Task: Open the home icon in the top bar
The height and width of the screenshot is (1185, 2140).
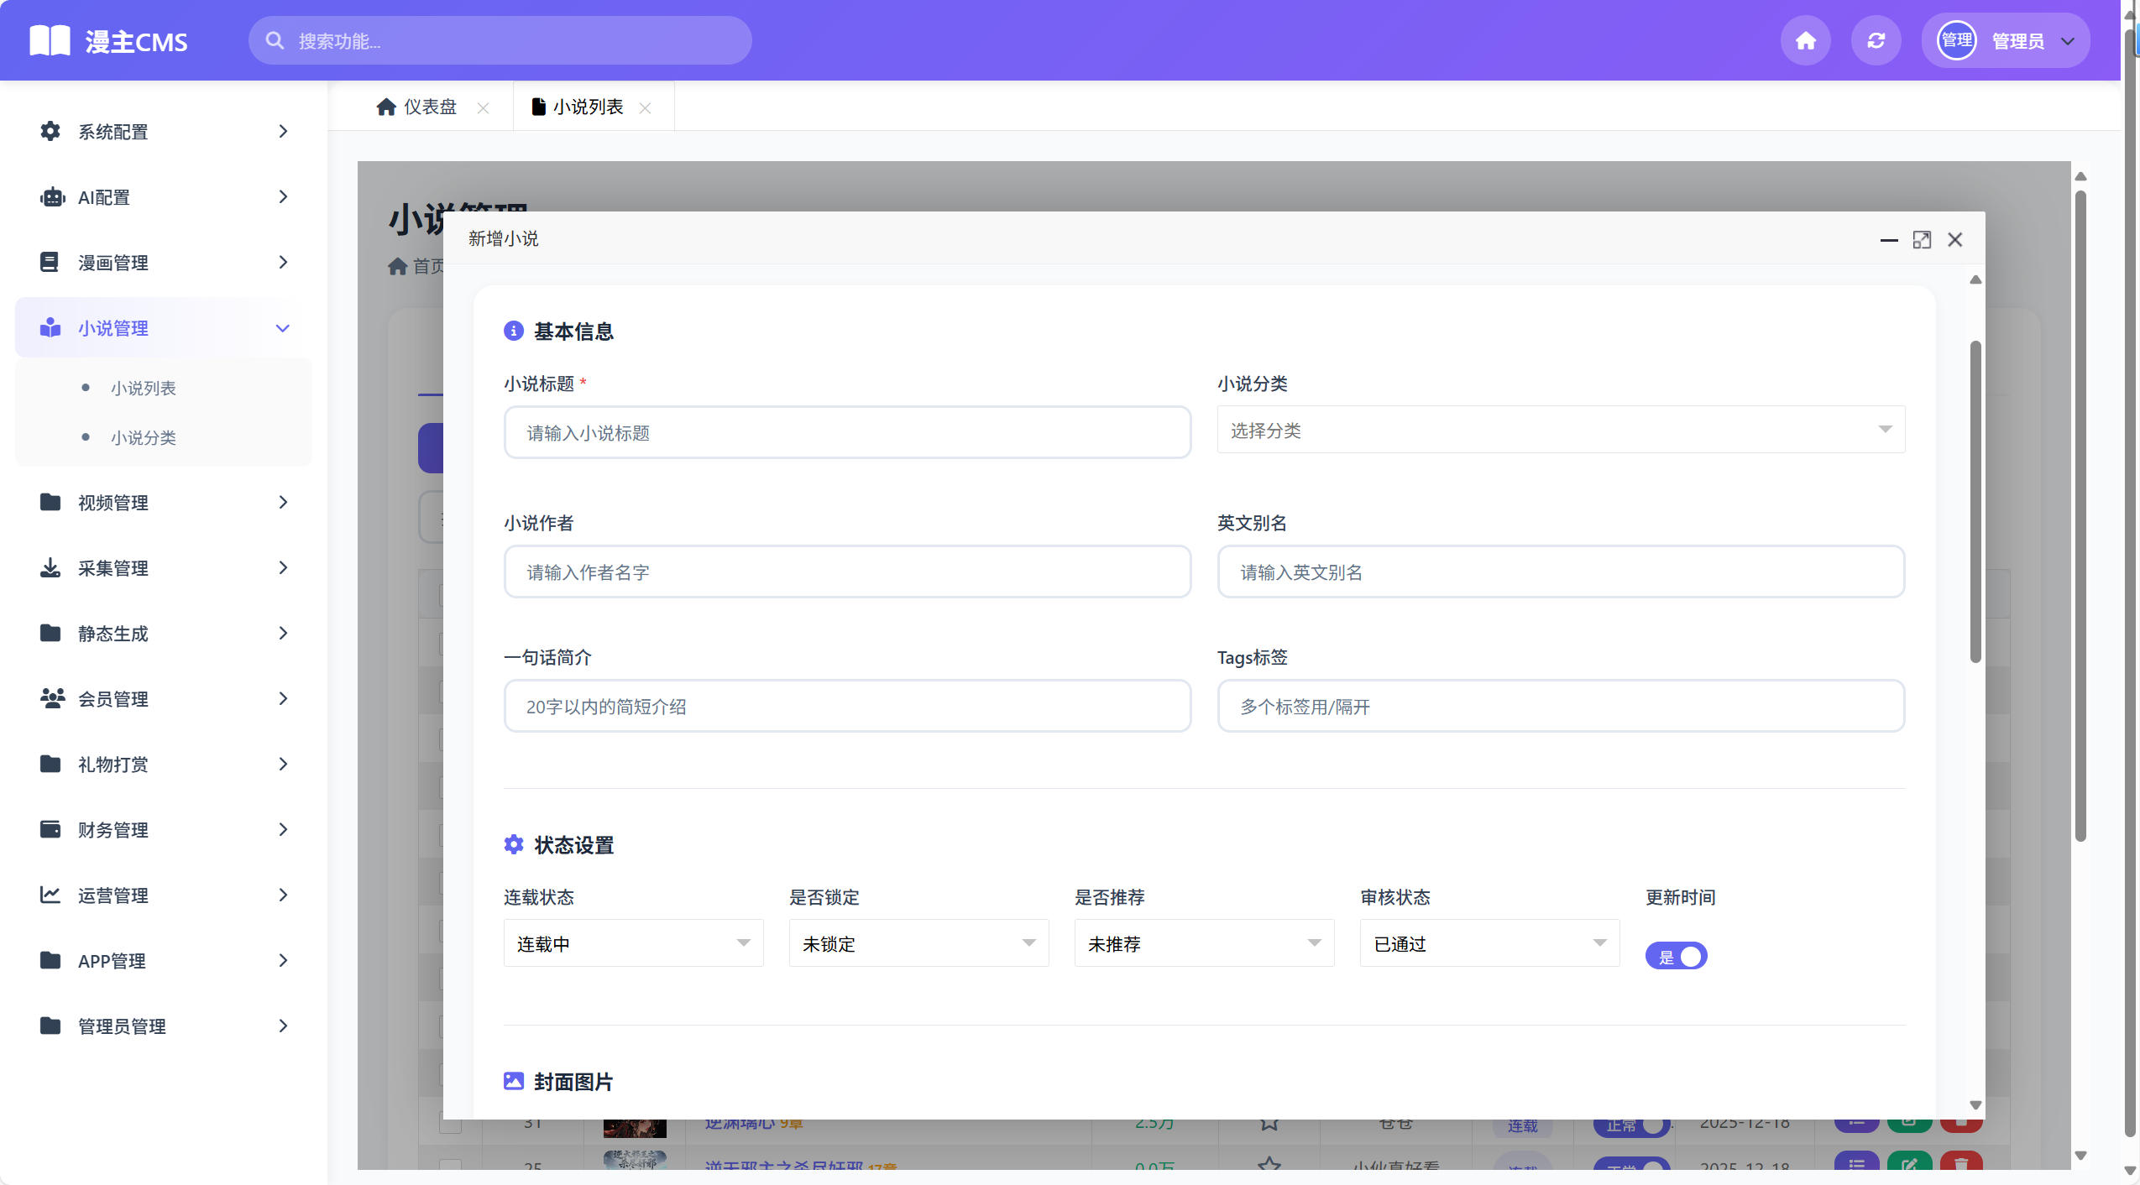Action: [1804, 39]
